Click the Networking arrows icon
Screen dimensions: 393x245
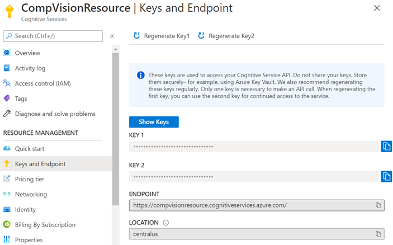click(x=7, y=194)
